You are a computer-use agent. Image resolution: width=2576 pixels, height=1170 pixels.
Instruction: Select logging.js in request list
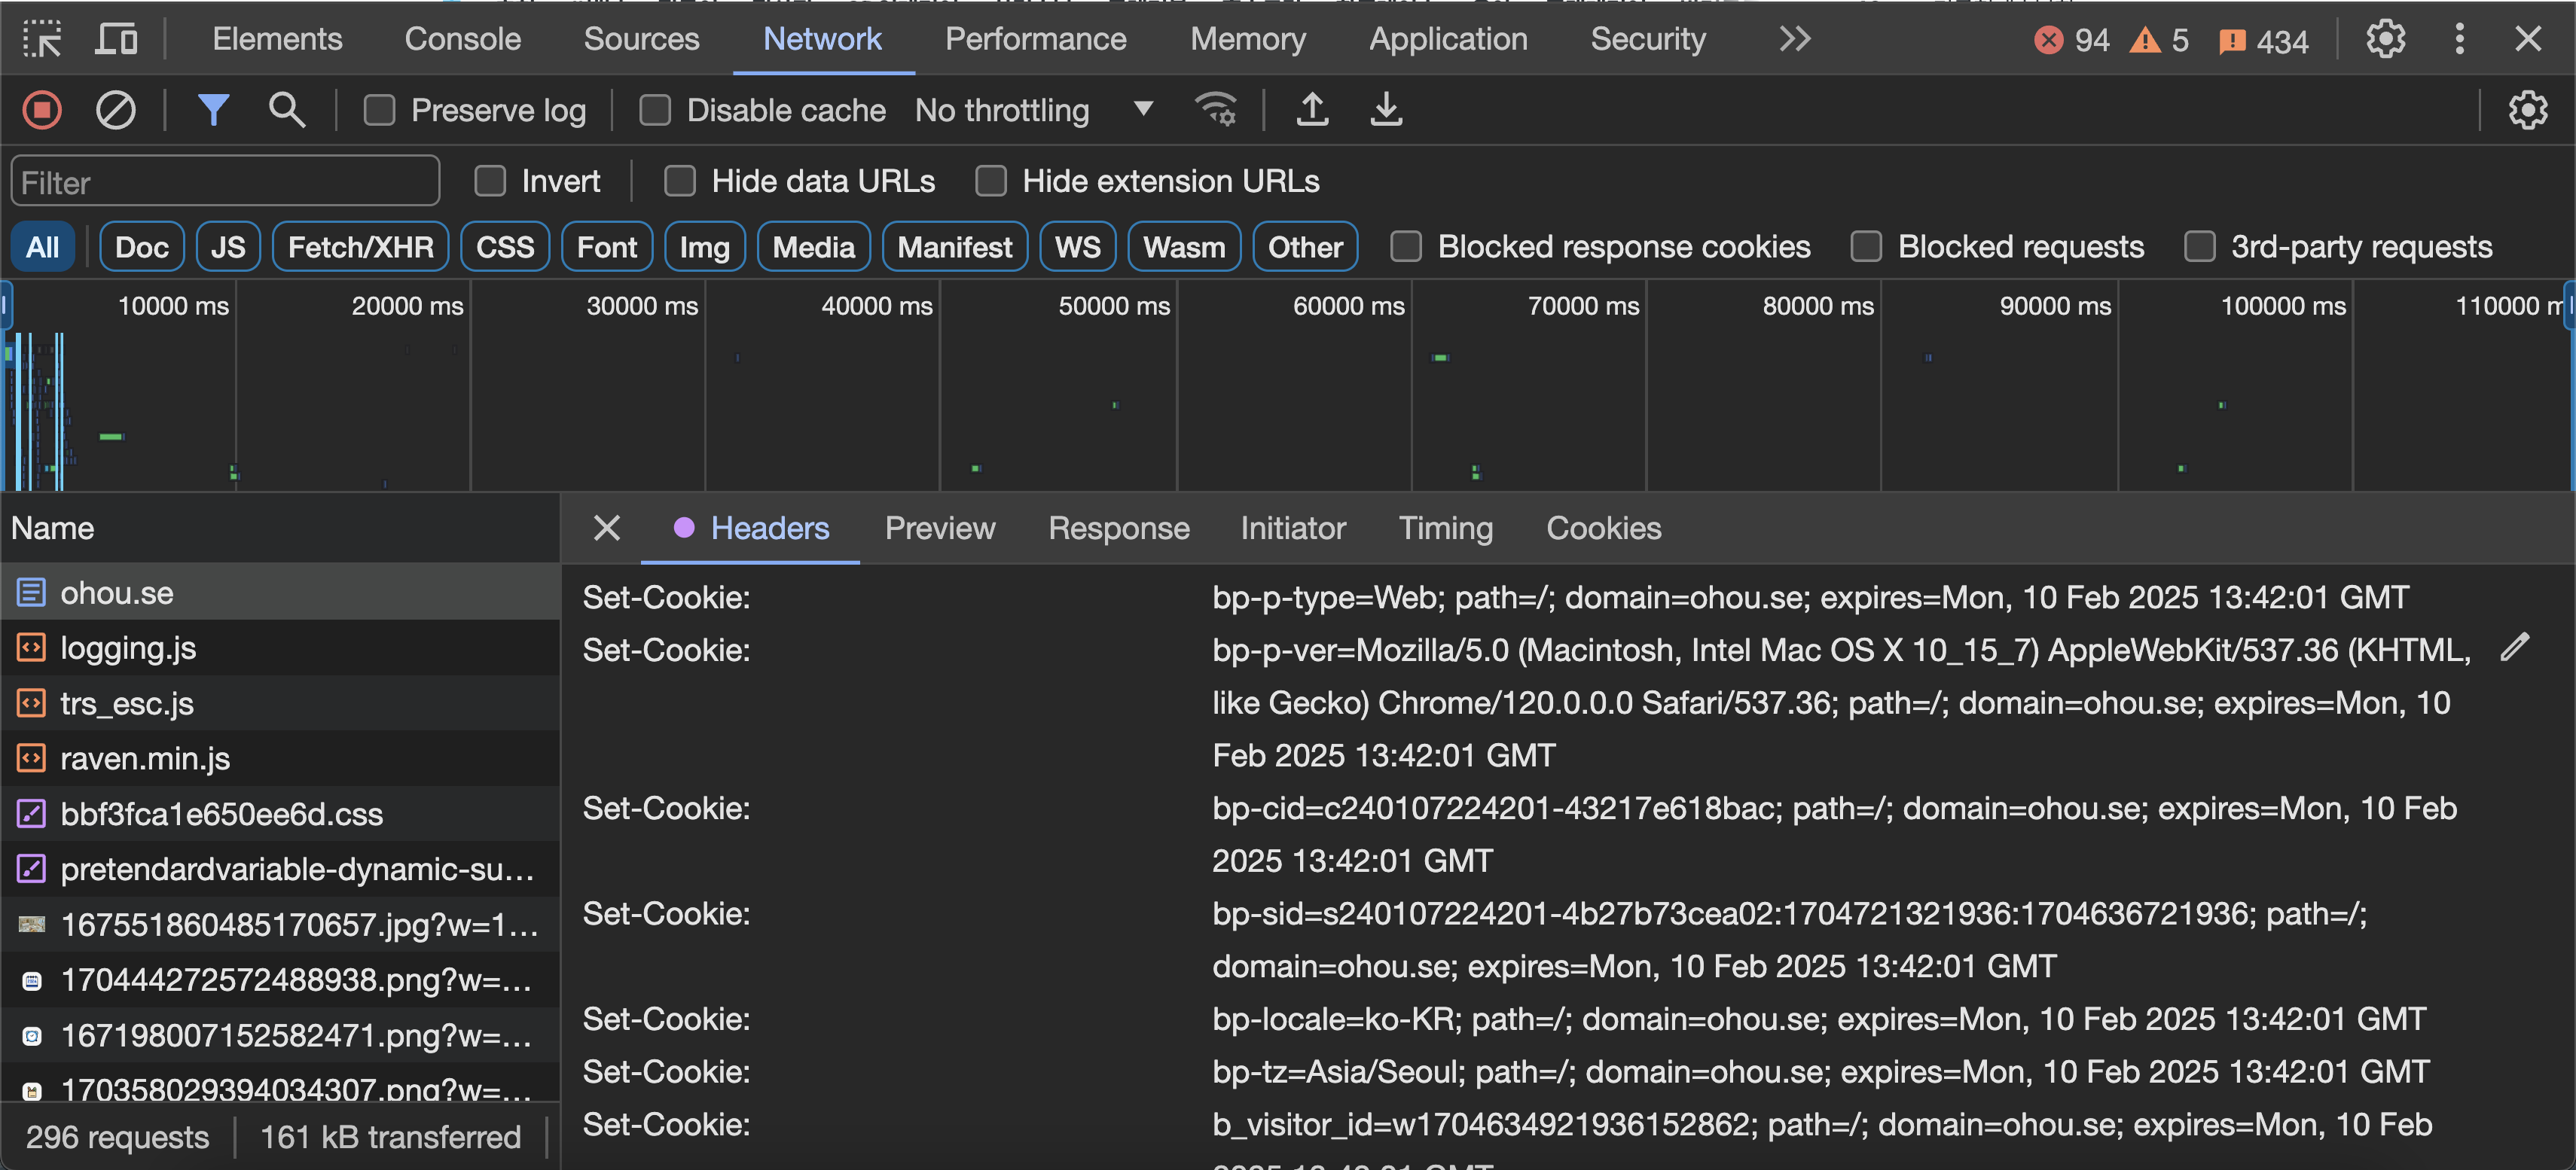click(x=128, y=648)
